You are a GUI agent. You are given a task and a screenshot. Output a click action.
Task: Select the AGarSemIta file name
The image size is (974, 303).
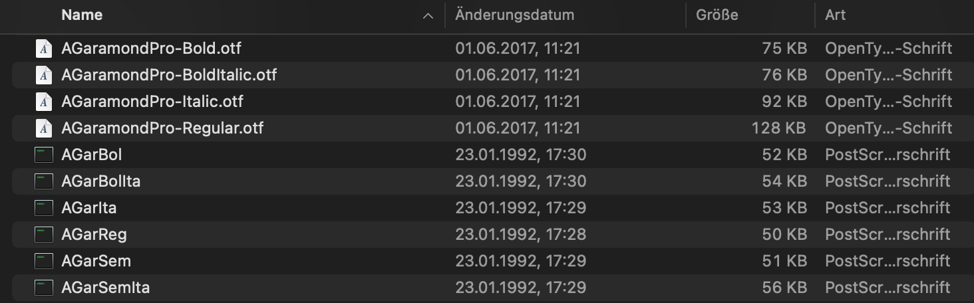pyautogui.click(x=105, y=288)
